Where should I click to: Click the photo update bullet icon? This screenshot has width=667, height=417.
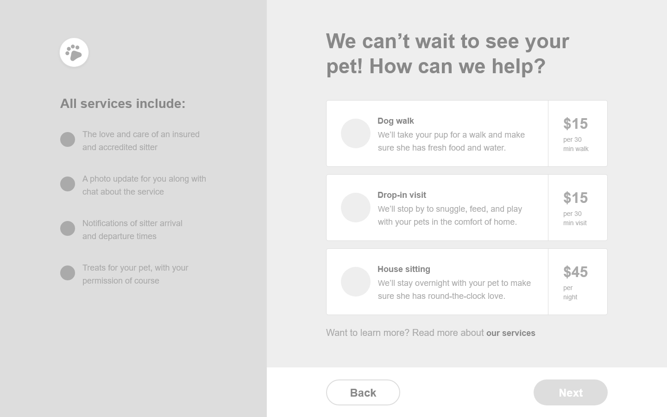(68, 184)
